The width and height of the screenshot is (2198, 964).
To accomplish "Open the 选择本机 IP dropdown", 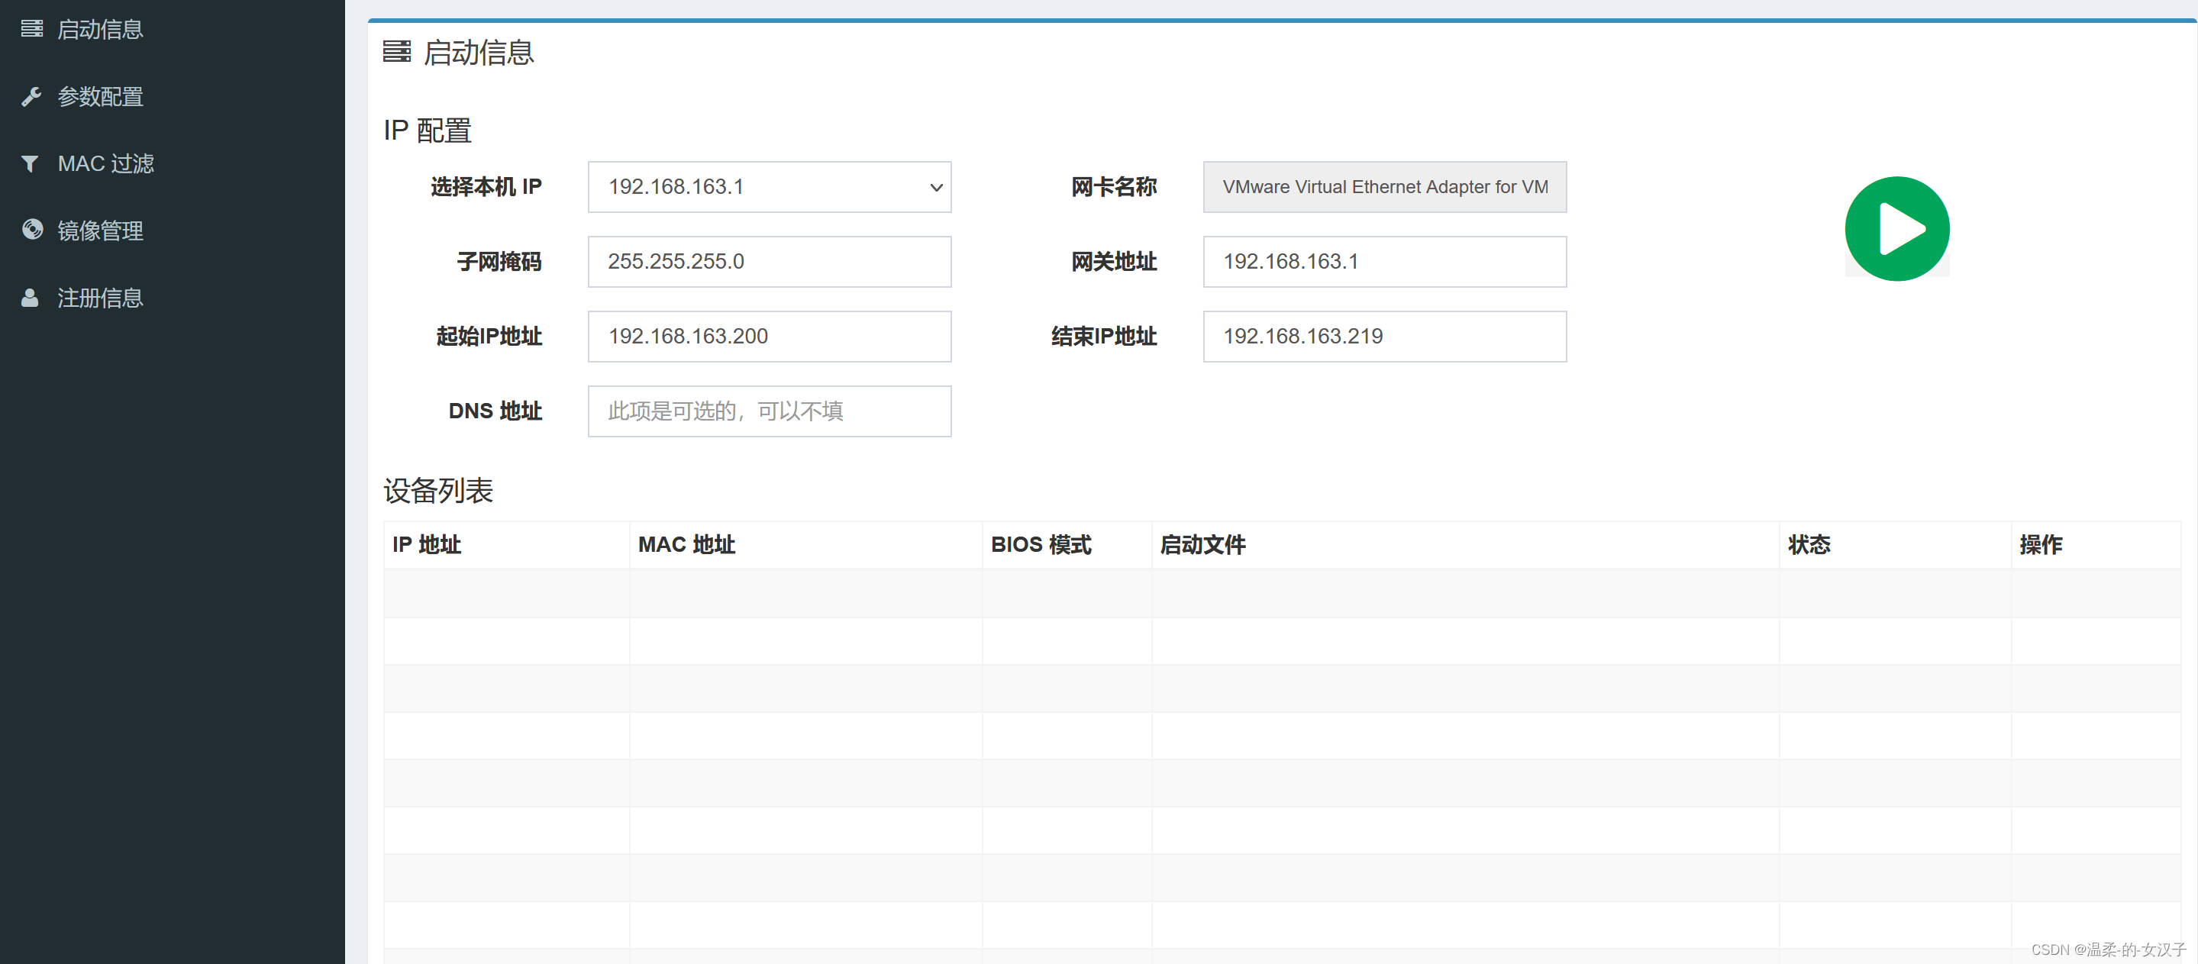I will 768,187.
